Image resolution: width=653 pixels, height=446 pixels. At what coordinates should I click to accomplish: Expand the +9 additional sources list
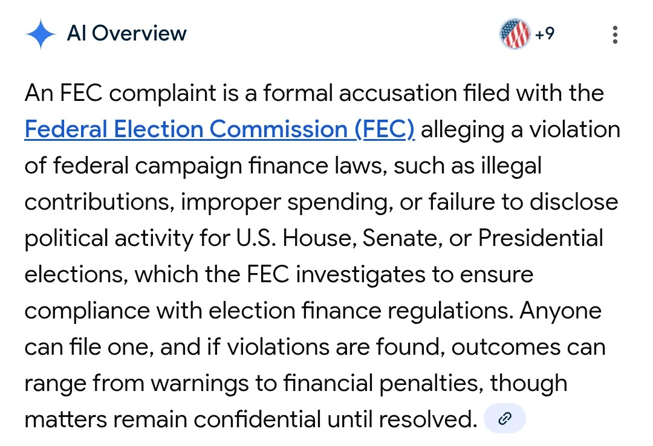tap(544, 34)
